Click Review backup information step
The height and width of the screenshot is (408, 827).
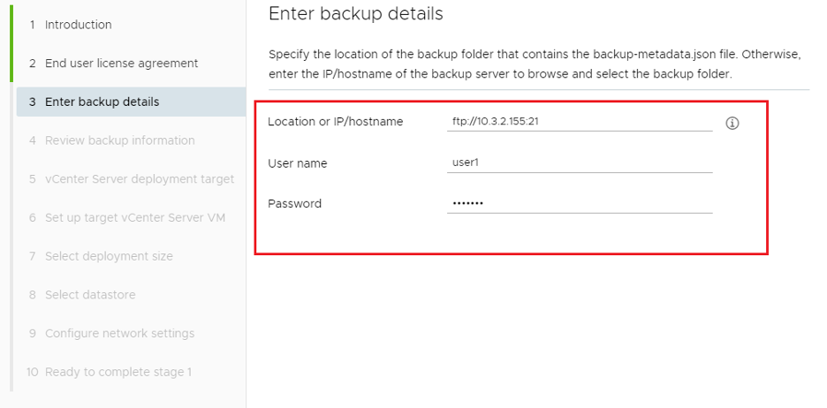[x=119, y=140]
